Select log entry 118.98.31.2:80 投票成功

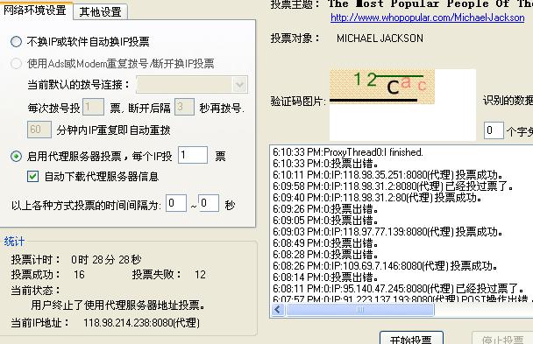(x=377, y=198)
